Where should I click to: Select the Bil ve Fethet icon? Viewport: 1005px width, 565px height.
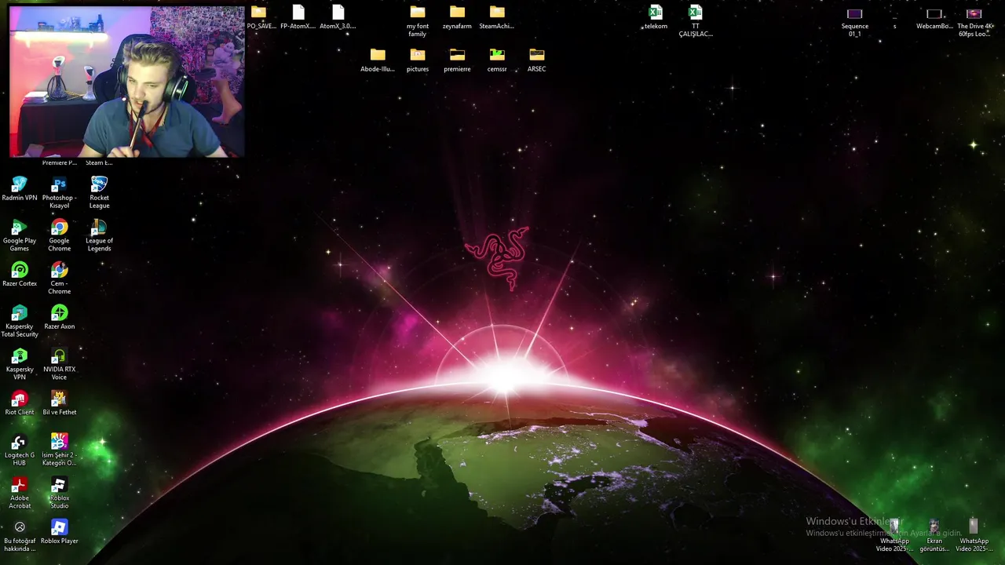pos(59,403)
